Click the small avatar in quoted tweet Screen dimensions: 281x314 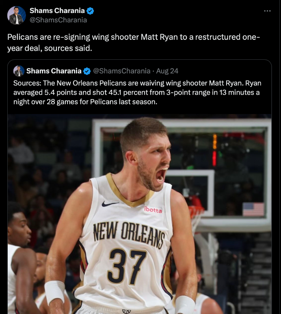pyautogui.click(x=19, y=71)
